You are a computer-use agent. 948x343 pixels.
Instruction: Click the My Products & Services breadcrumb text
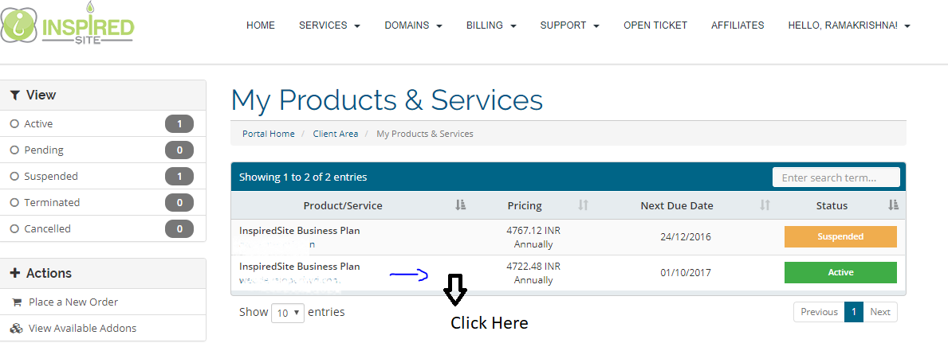pos(425,134)
